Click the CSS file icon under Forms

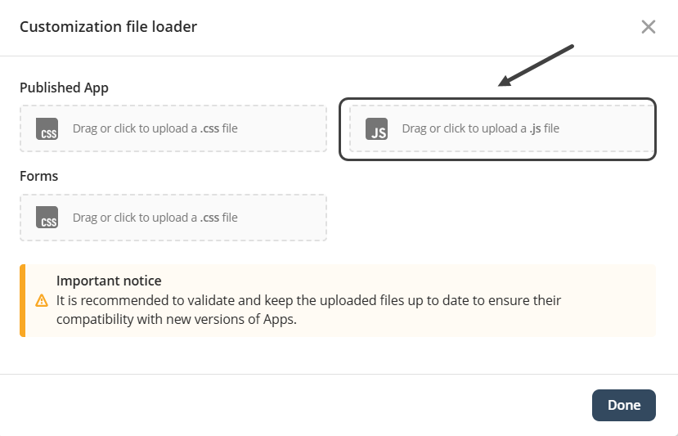(x=47, y=218)
